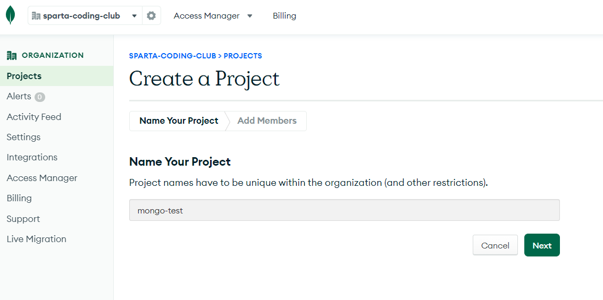The image size is (603, 300).
Task: Follow the SPARTA-CODING-CLUB breadcrumb link
Action: (x=173, y=56)
